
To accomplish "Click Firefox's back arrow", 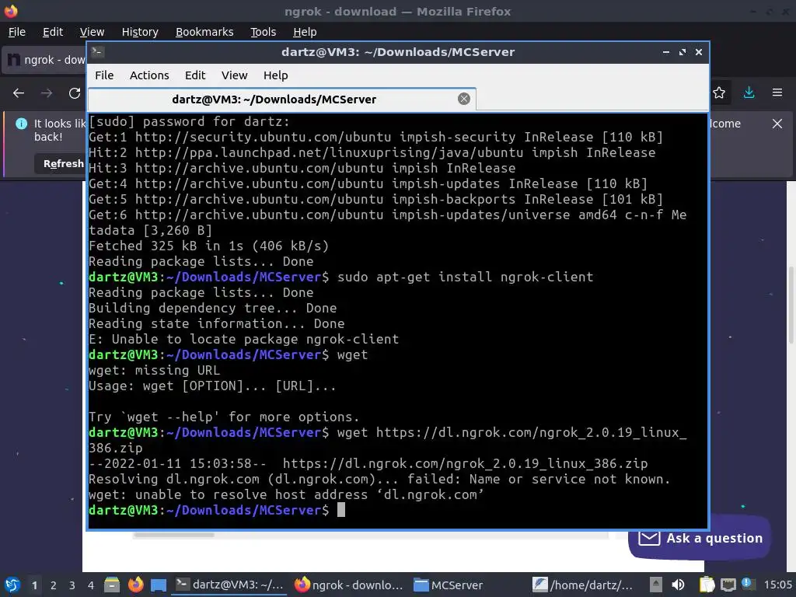I will [19, 93].
